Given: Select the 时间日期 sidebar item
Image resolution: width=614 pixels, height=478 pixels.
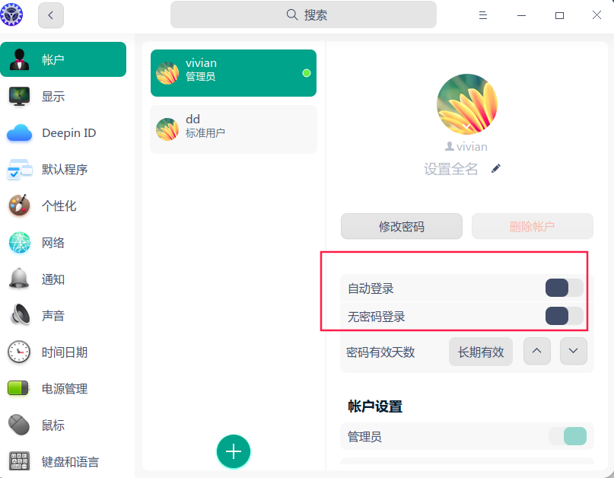Looking at the screenshot, I should [64, 352].
